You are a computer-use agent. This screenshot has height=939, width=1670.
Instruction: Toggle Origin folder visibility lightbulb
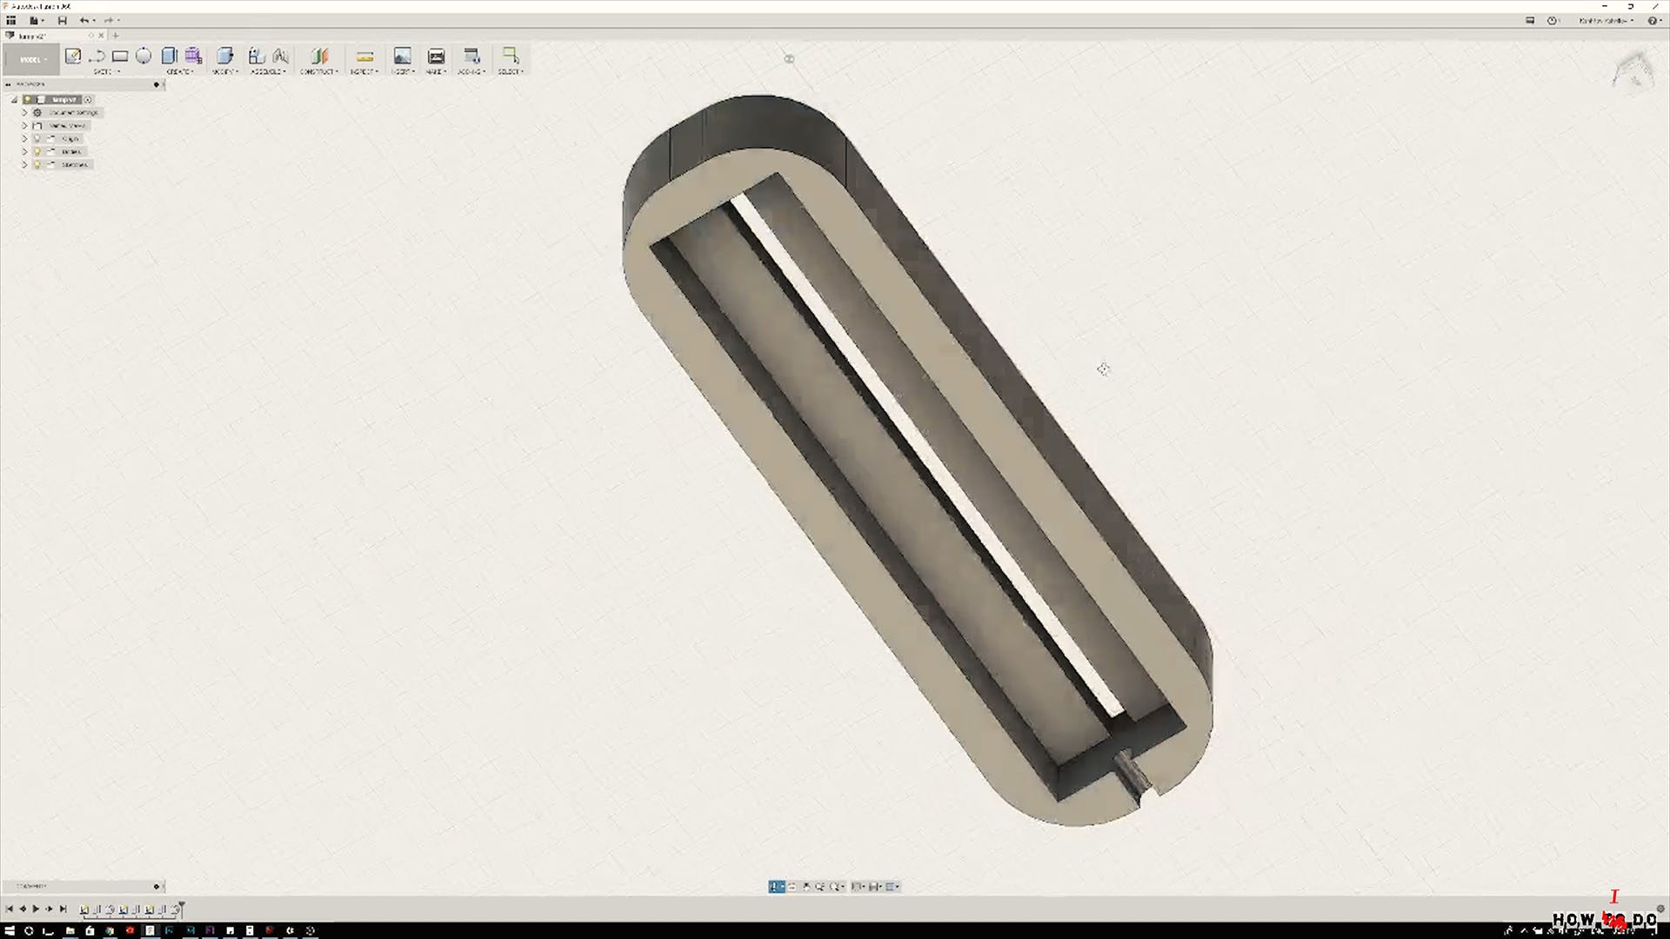pyautogui.click(x=37, y=138)
